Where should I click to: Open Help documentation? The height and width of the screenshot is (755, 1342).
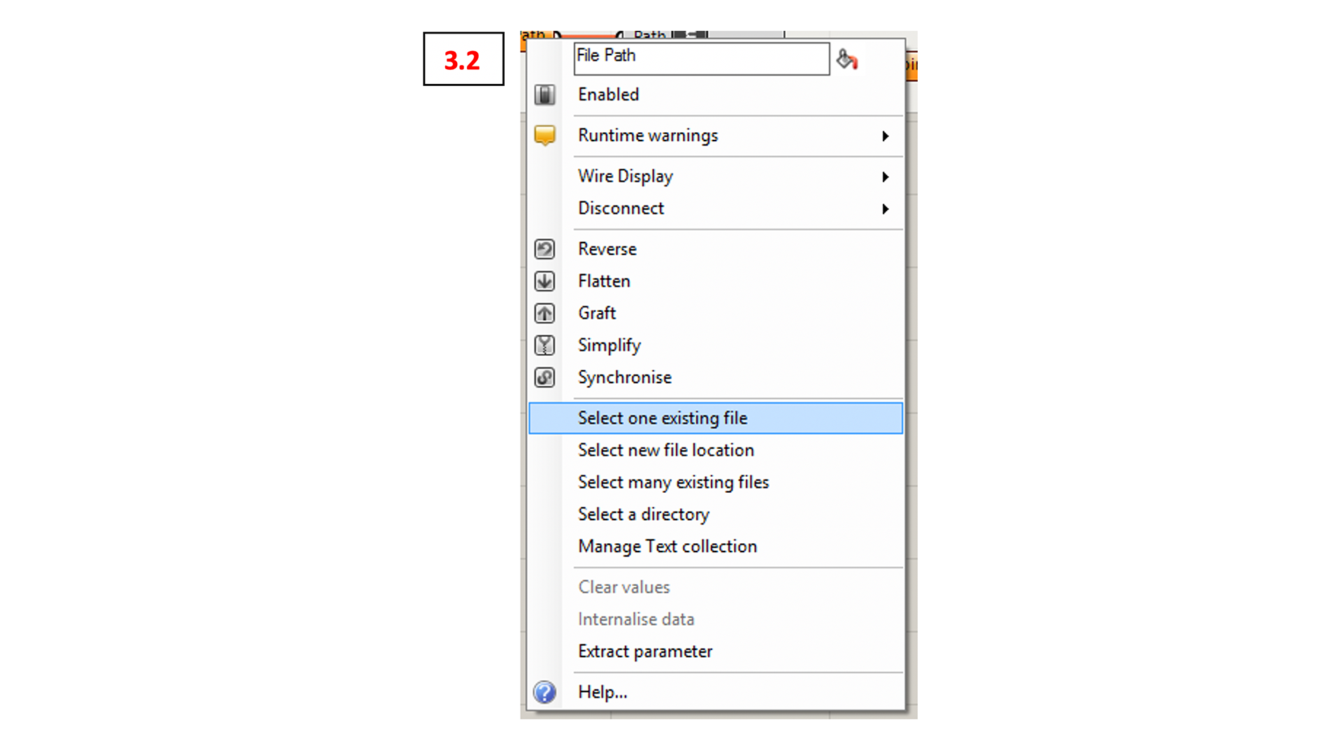click(x=604, y=691)
